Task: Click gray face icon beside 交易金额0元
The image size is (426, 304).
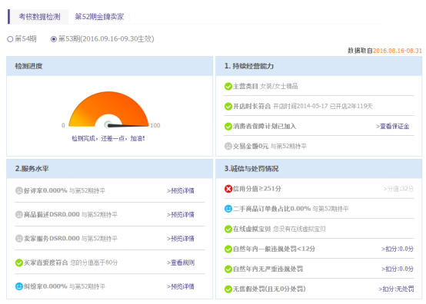Action: [228, 146]
